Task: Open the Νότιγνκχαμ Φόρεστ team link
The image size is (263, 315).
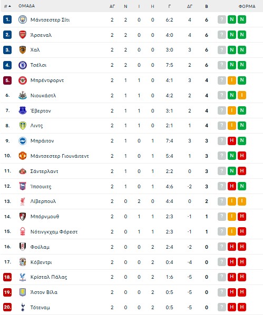Action: (54, 231)
